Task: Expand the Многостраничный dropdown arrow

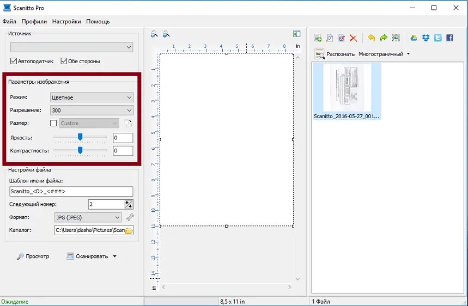Action: point(408,54)
